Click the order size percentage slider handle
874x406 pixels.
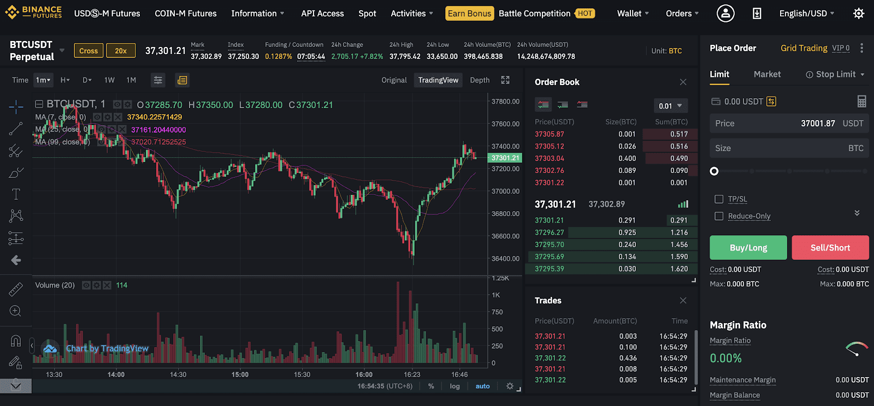pos(714,171)
